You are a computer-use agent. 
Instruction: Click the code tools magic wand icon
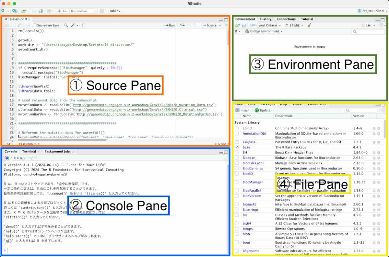pos(73,25)
